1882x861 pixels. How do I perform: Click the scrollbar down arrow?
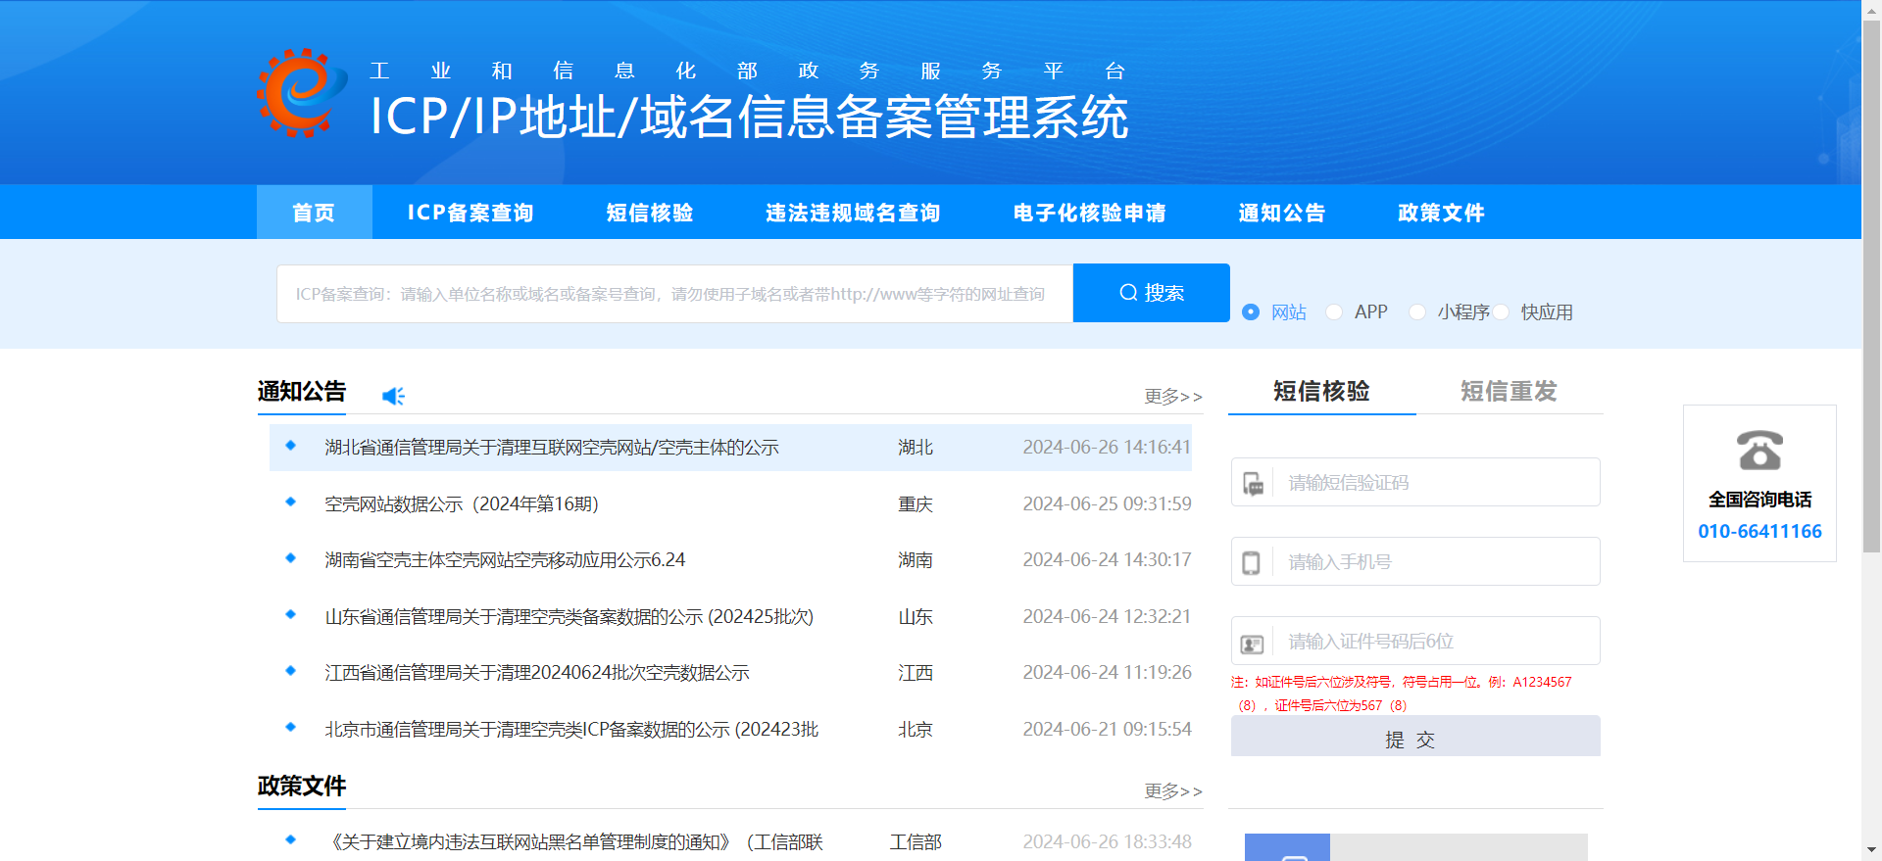tap(1871, 850)
